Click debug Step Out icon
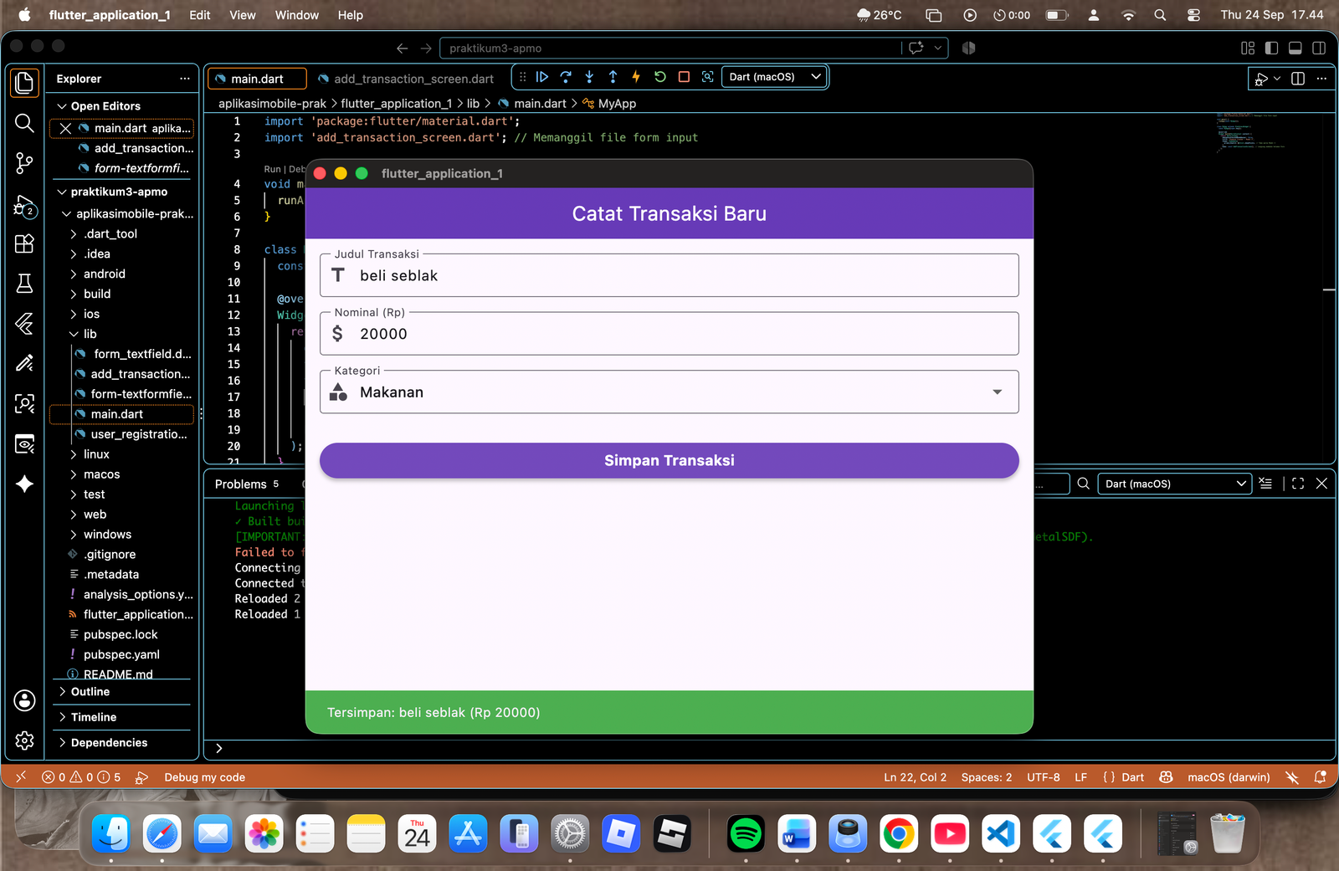This screenshot has width=1339, height=871. [x=613, y=77]
